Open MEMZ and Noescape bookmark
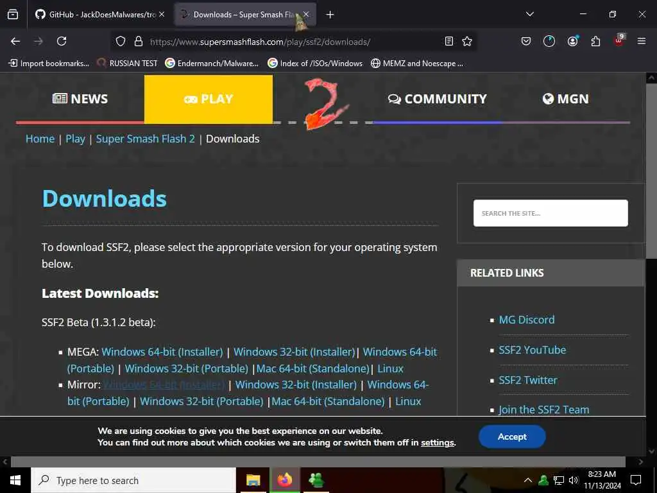This screenshot has width=657, height=493. [417, 64]
